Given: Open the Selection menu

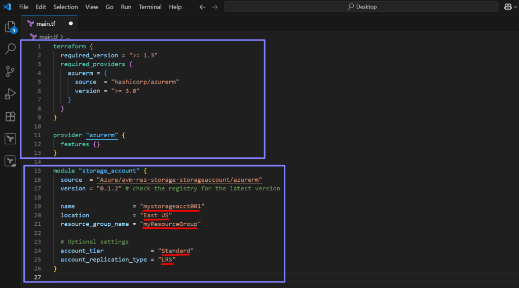Looking at the screenshot, I should point(65,7).
